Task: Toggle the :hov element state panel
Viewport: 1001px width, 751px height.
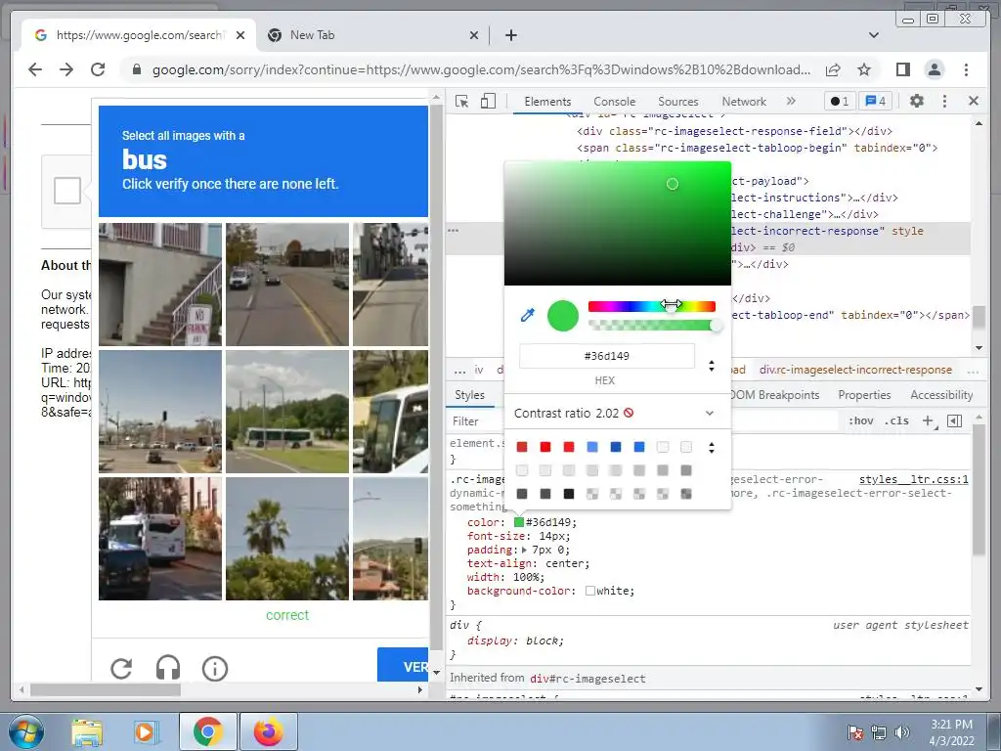Action: coord(860,420)
